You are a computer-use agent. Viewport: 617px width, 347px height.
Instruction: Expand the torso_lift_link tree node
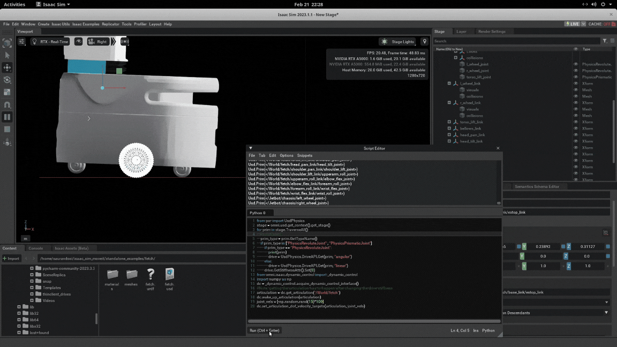[449, 122]
